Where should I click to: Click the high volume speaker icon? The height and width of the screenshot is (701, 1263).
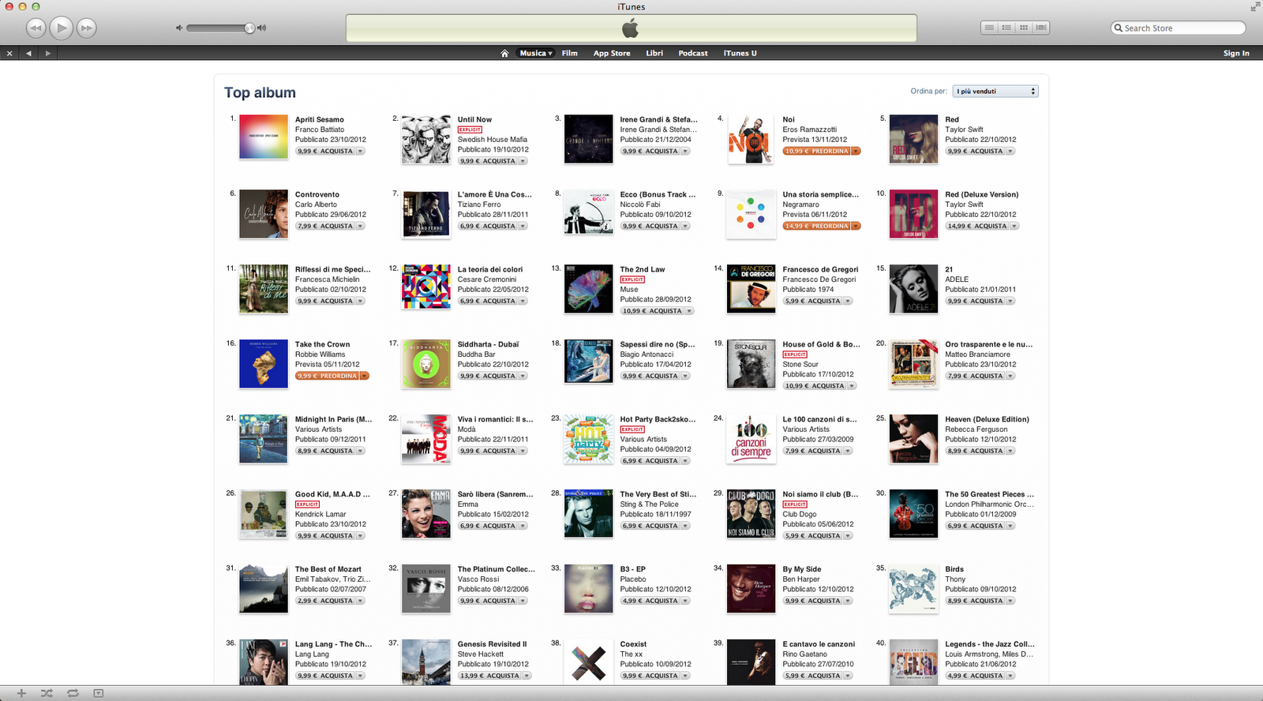coord(262,28)
